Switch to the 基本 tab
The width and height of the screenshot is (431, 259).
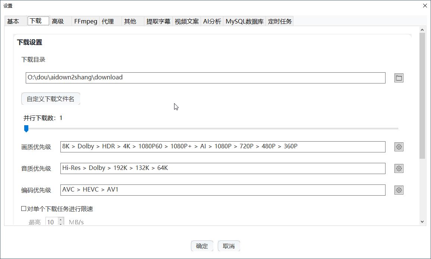tap(13, 22)
